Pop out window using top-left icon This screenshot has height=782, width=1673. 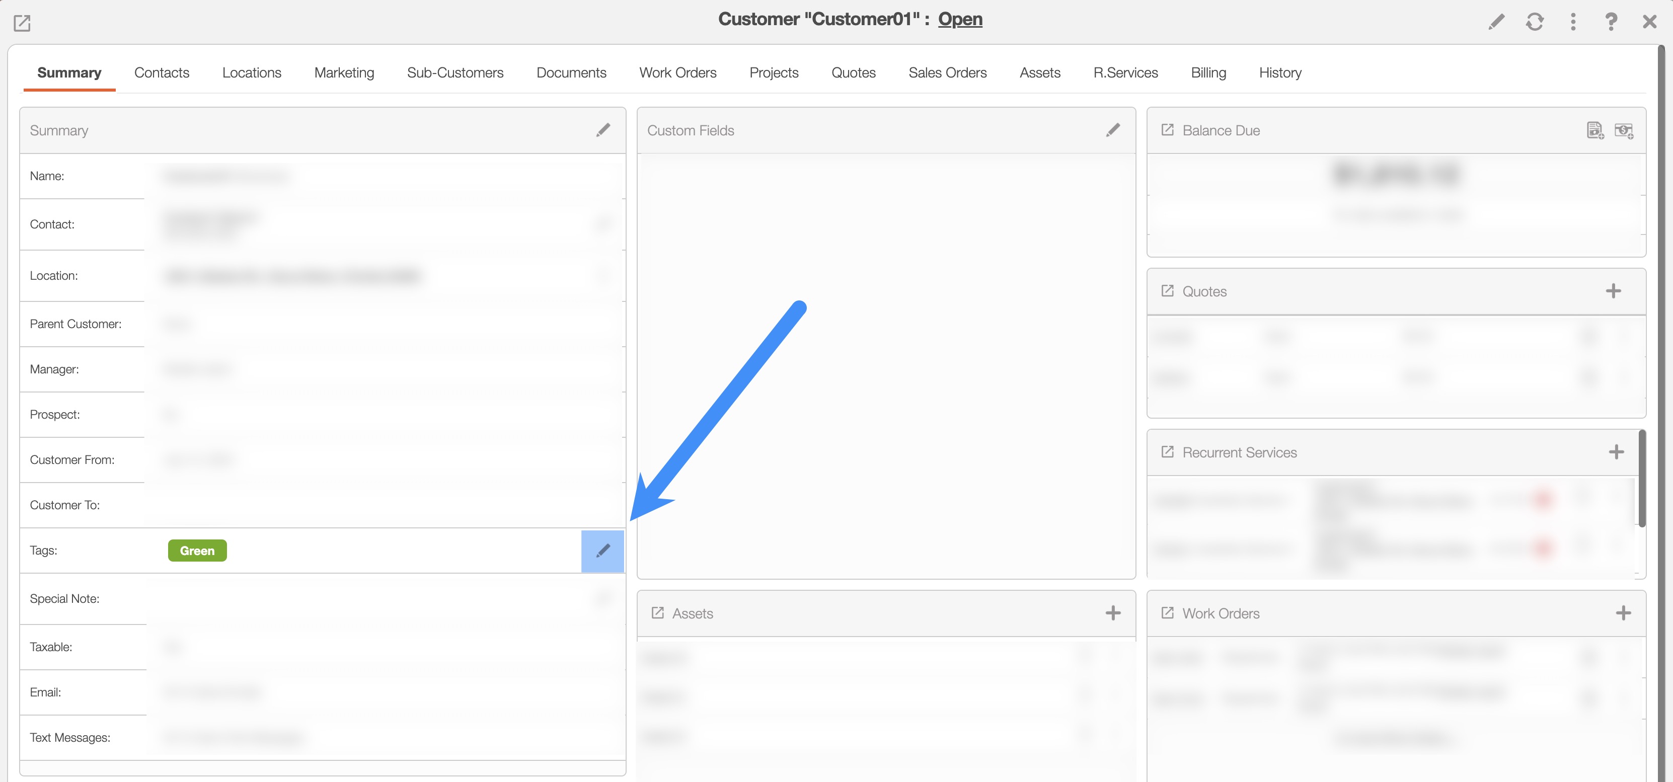22,23
